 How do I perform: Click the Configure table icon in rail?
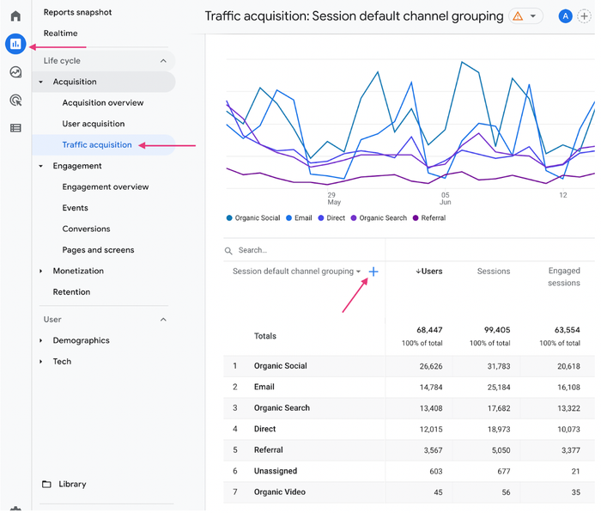[15, 128]
